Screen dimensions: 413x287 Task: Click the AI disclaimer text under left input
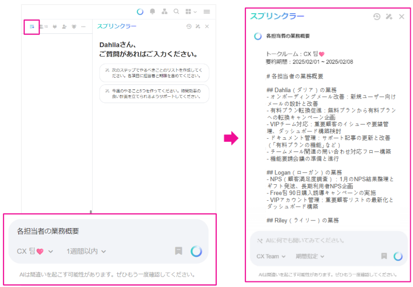[x=108, y=275]
